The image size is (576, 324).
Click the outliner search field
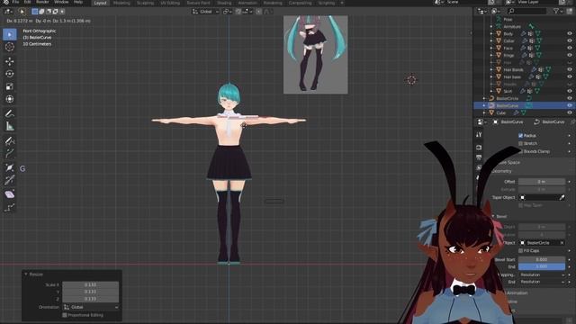pos(528,12)
